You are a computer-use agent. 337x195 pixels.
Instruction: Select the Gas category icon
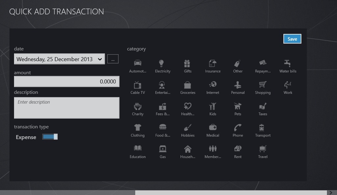coord(163,149)
